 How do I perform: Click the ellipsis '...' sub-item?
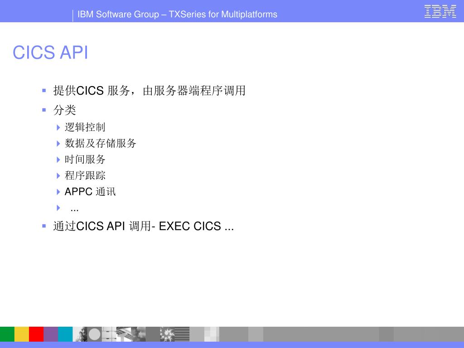pyautogui.click(x=75, y=209)
